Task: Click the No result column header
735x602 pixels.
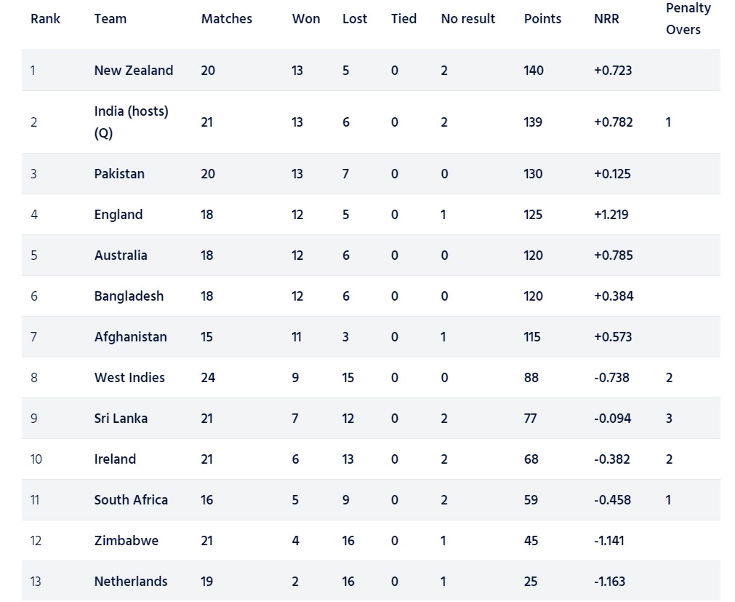Action: 467,19
